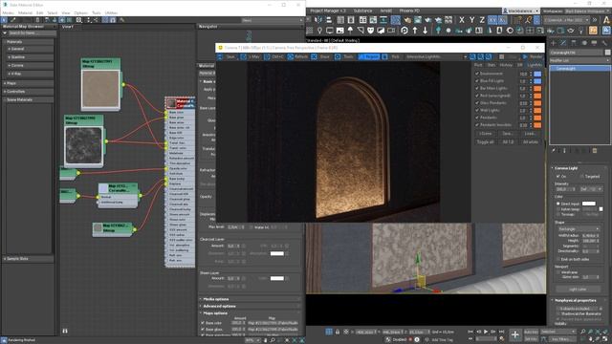This screenshot has height=344, width=612.
Task: Click the Y axis constraint button
Action: 471,20
